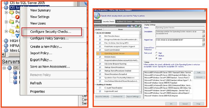
Task: Enable C2 Audit Trace Enabled checkbox
Action: 100,88
